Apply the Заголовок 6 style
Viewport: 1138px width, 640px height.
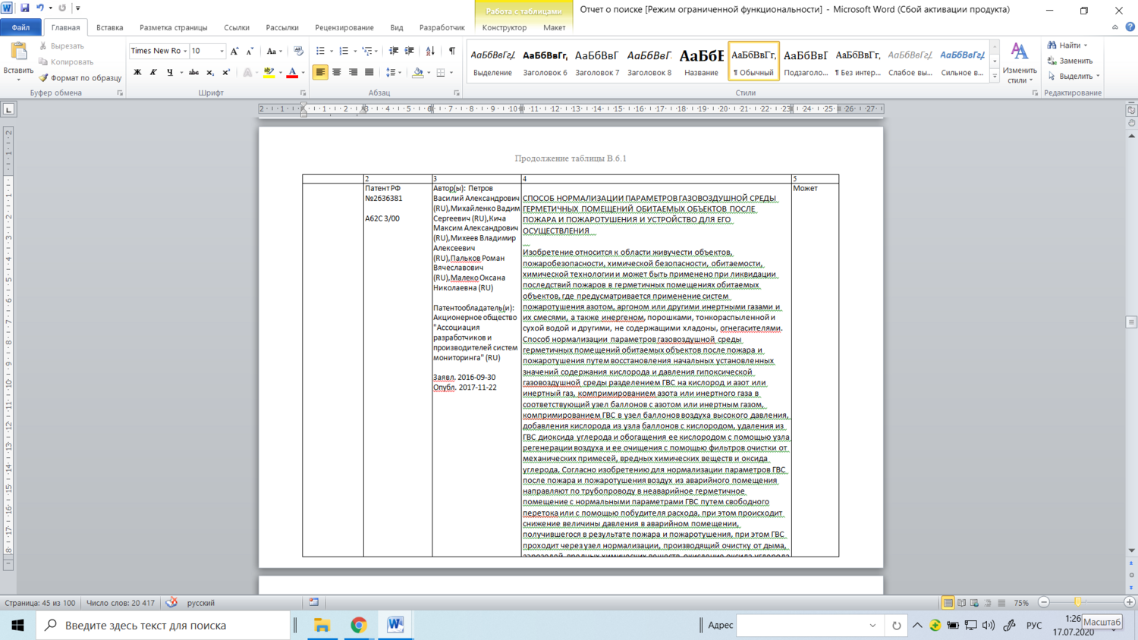click(545, 61)
